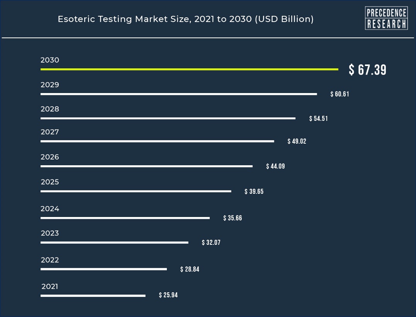Click the $ 54.51 value label
416x317 pixels.
(x=318, y=118)
